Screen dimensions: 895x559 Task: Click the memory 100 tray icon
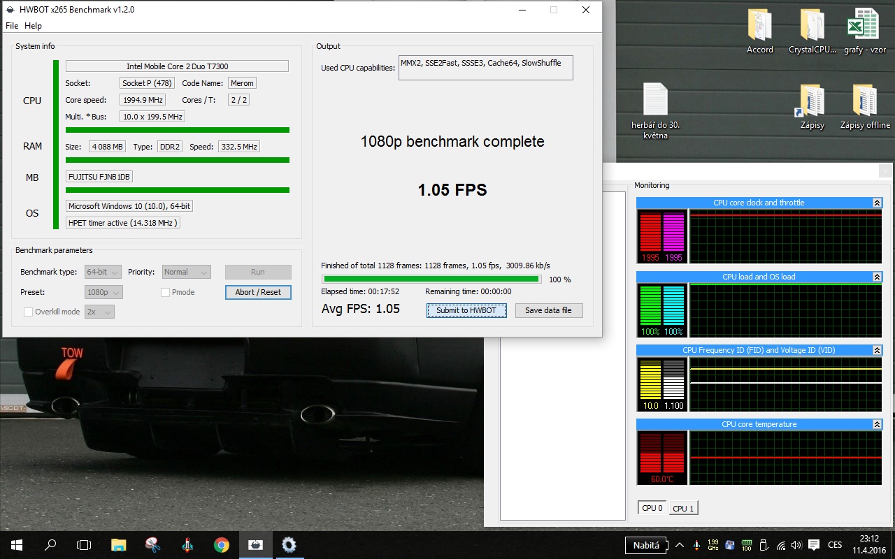(747, 545)
